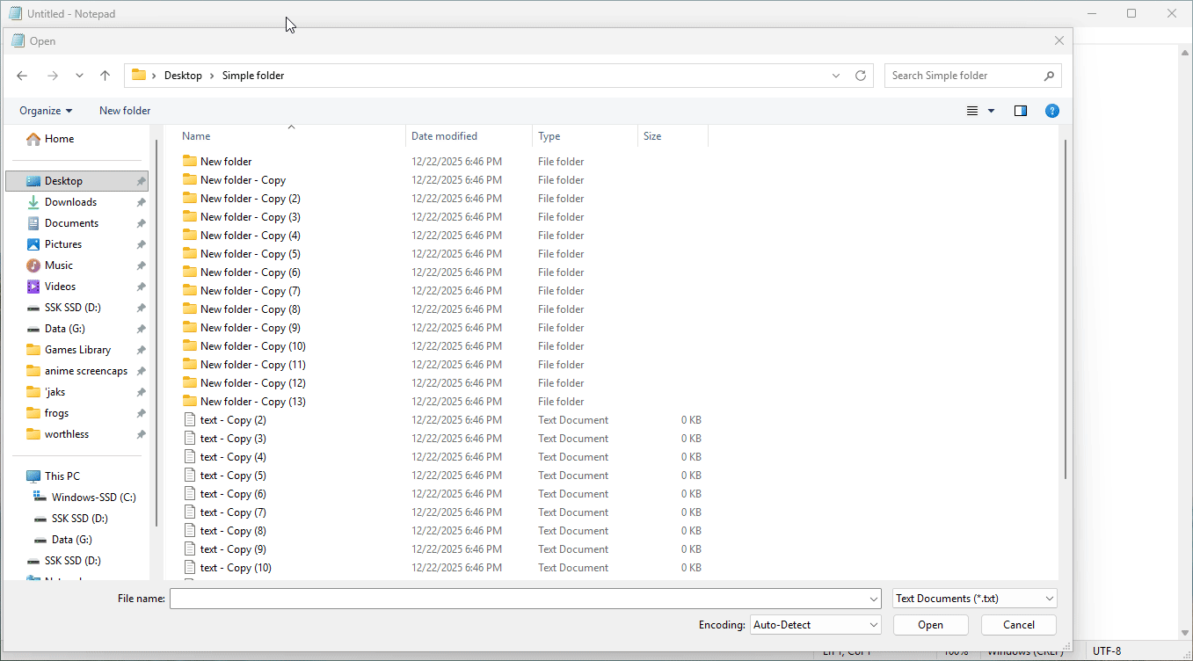Select New folder - Copy icon
The height and width of the screenshot is (661, 1193).
(x=190, y=179)
